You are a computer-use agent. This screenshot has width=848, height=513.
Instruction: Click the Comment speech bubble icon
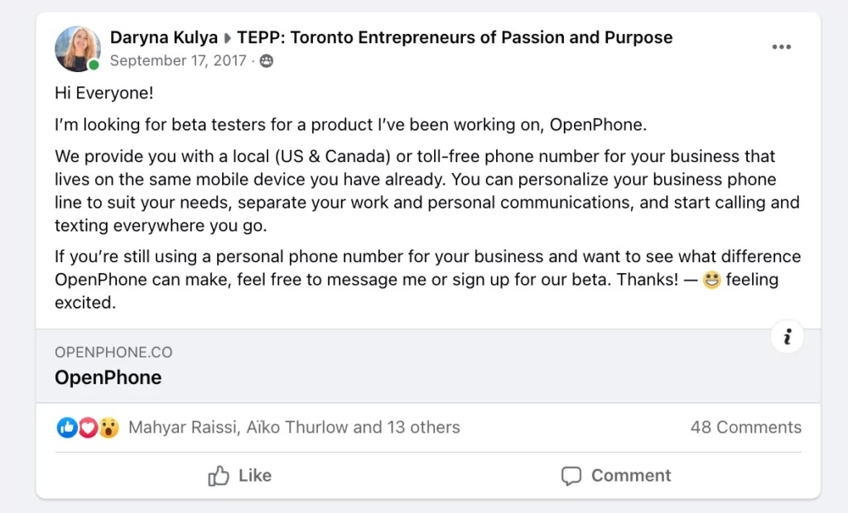571,476
